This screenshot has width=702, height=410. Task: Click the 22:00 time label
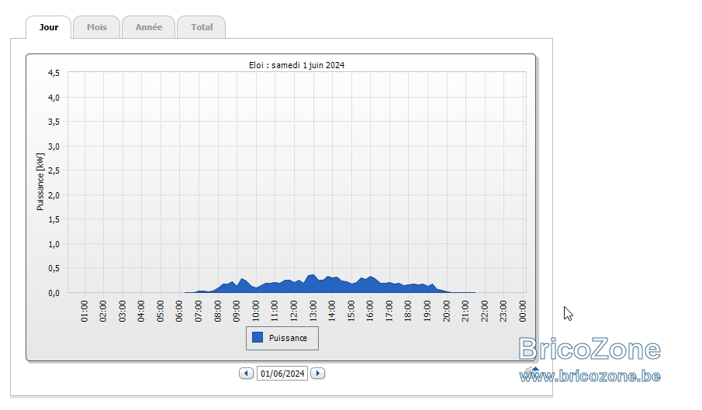(484, 312)
